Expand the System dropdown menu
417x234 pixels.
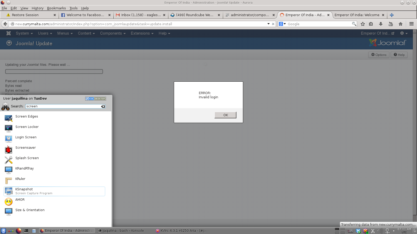(24, 33)
